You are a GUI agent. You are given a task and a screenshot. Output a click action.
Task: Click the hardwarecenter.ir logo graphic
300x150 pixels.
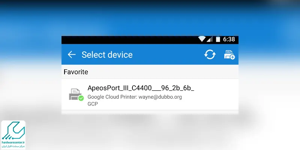(13, 130)
